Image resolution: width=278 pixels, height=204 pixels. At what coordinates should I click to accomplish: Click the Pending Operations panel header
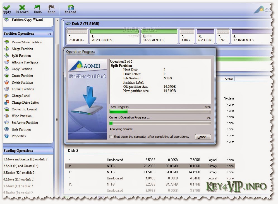click(28, 151)
